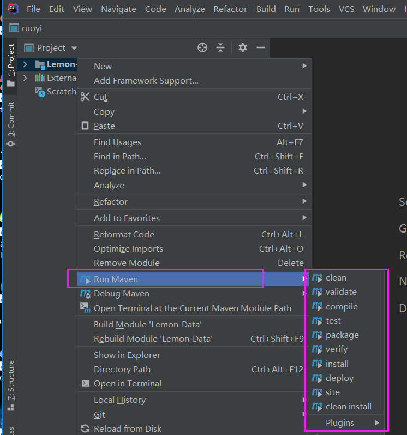Click the collapse all icon in Project panel
Image resolution: width=407 pixels, height=435 pixels.
point(220,48)
